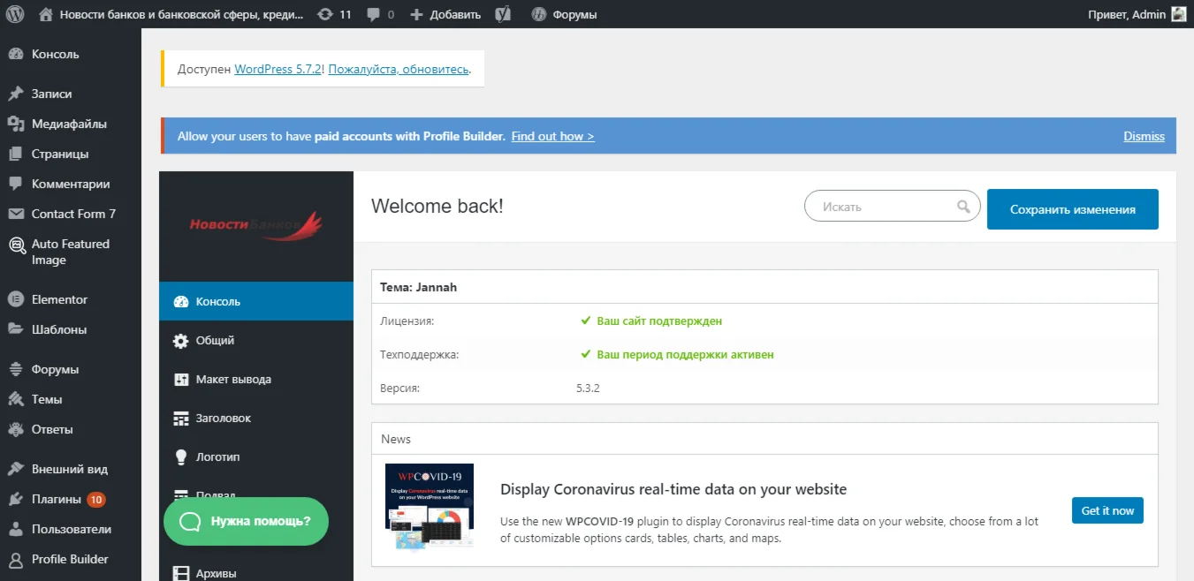Focus the Искать search field
This screenshot has width=1194, height=581.
[892, 207]
